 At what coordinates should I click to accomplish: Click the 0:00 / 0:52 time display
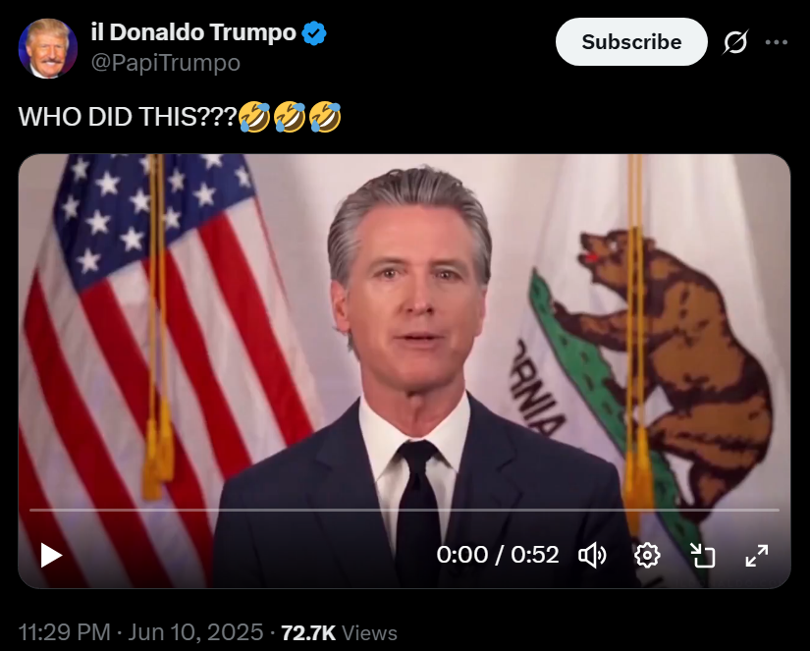pyautogui.click(x=498, y=555)
